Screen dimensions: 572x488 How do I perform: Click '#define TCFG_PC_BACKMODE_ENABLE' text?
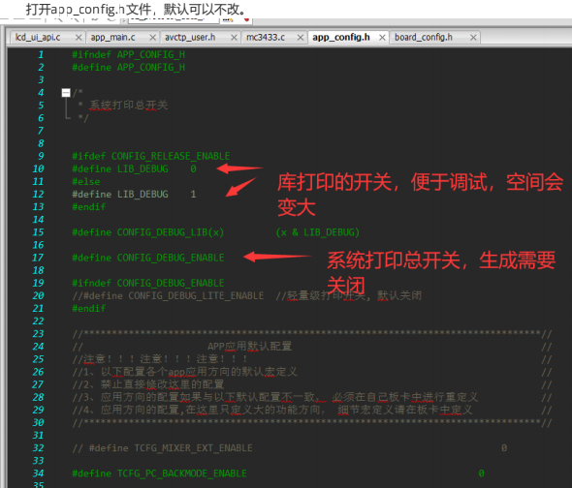[159, 473]
